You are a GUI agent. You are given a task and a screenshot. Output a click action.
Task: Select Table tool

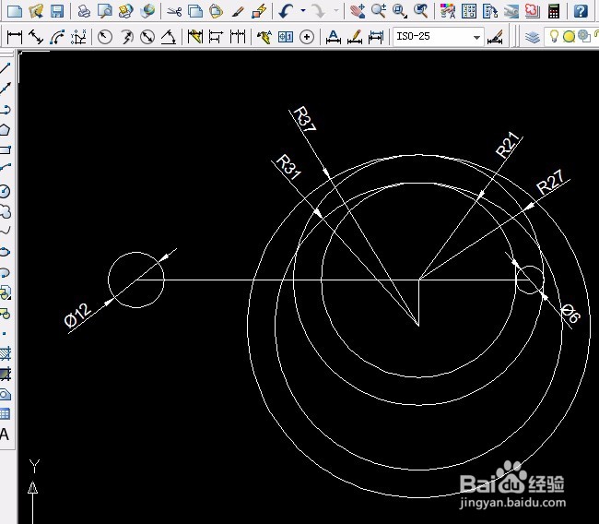point(5,413)
